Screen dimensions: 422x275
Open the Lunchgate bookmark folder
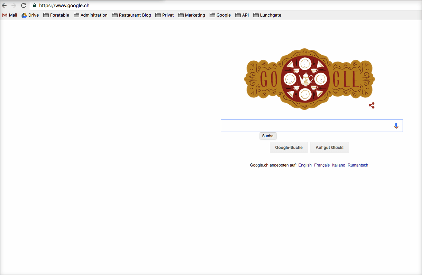267,15
